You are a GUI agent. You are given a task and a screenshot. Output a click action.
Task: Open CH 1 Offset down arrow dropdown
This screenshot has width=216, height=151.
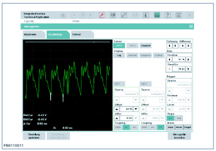136,109
